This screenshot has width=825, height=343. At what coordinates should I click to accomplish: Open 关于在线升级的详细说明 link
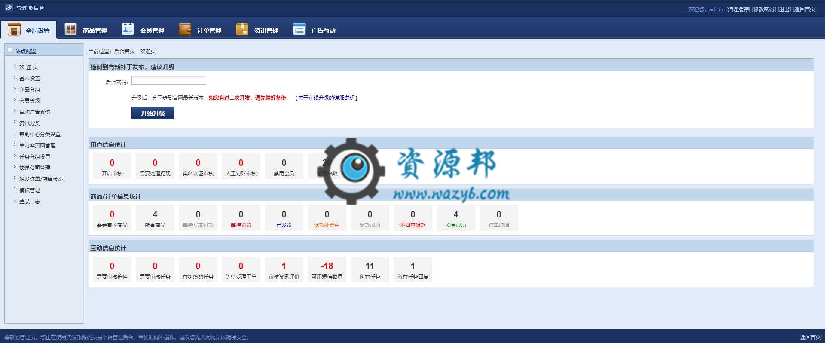[x=327, y=98]
